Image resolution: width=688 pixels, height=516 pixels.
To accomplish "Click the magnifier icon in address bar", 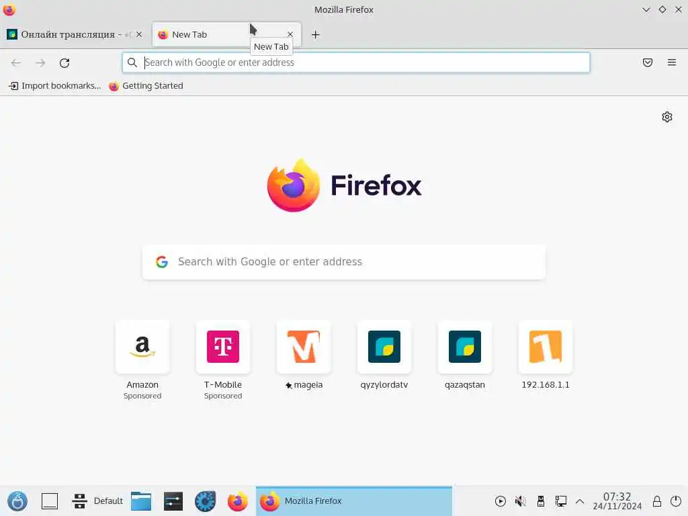I will (132, 62).
